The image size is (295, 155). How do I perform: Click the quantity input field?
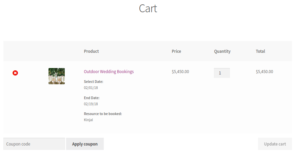[222, 73]
